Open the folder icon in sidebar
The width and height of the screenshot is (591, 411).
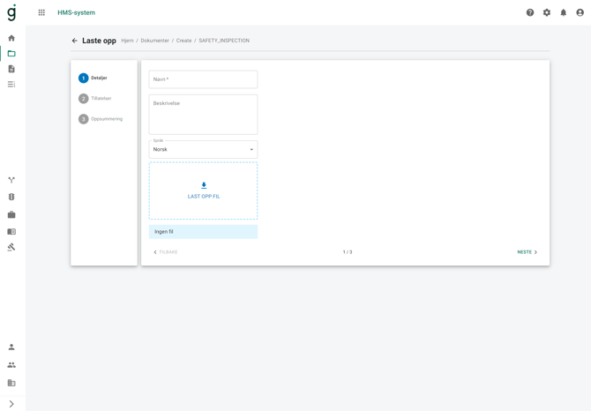(x=11, y=54)
